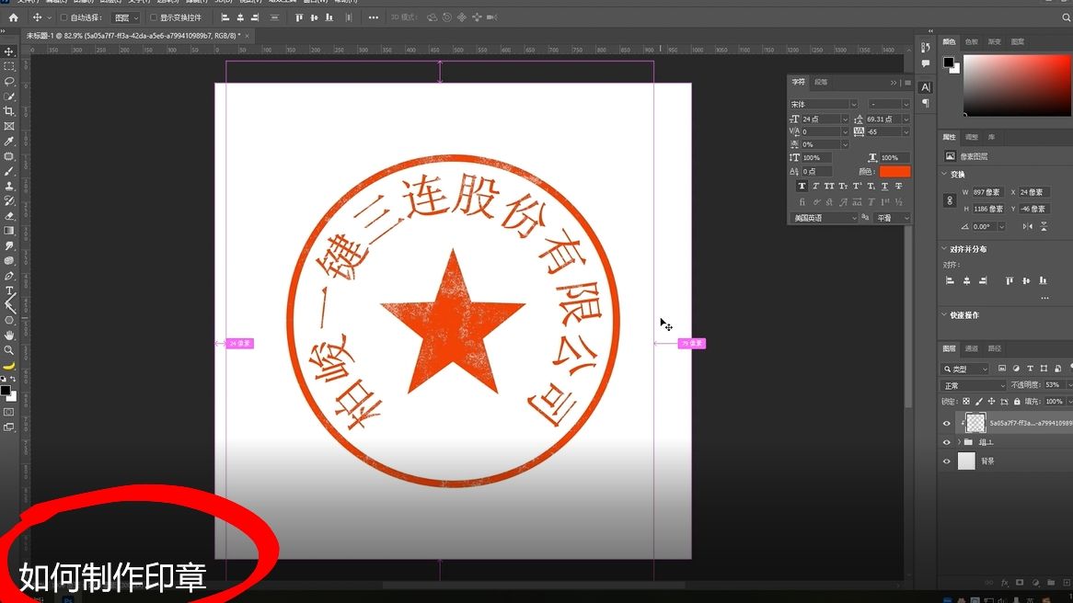Click the text color swatch in Character panel
1073x603 pixels.
point(894,171)
